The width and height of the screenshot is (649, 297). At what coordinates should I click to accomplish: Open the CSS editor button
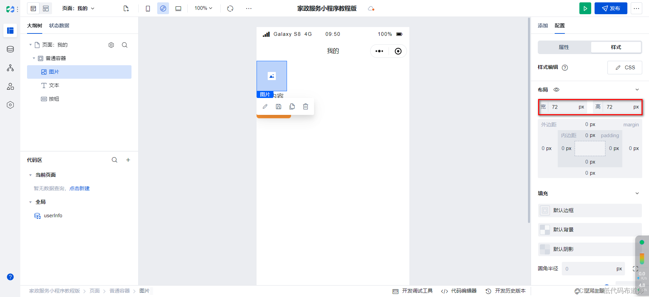[625, 68]
